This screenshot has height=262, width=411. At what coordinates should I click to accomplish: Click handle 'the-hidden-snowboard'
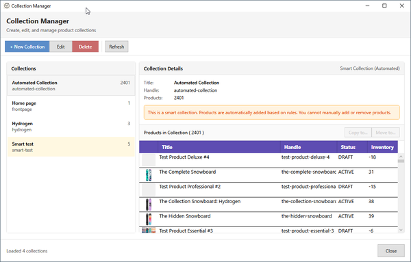pyautogui.click(x=306, y=216)
